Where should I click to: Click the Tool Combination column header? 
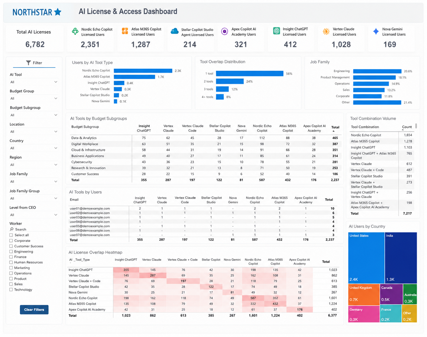(x=365, y=127)
